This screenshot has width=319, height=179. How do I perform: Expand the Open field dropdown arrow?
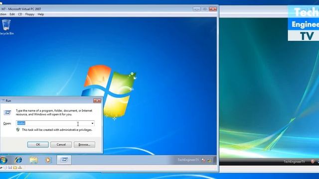click(92, 123)
